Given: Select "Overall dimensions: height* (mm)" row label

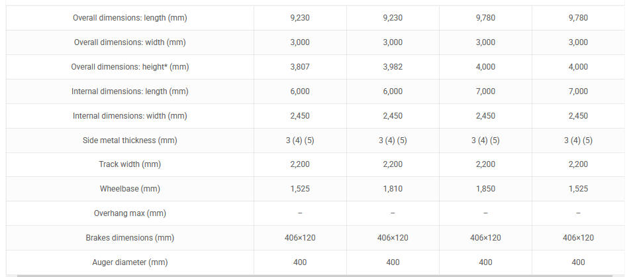Looking at the screenshot, I should [130, 67].
